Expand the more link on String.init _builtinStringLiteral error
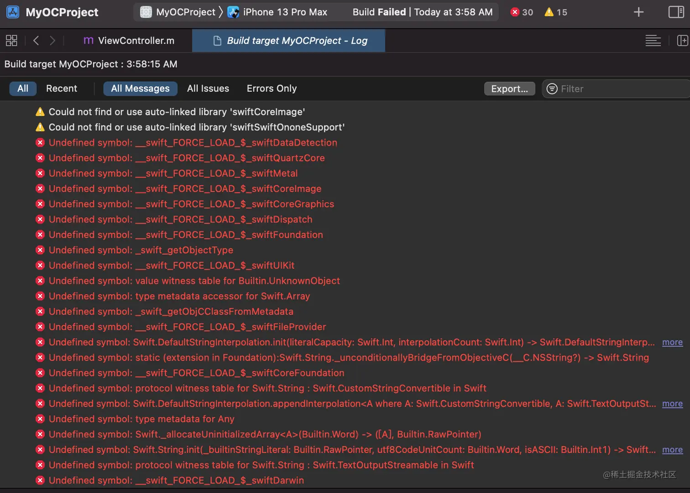 672,450
